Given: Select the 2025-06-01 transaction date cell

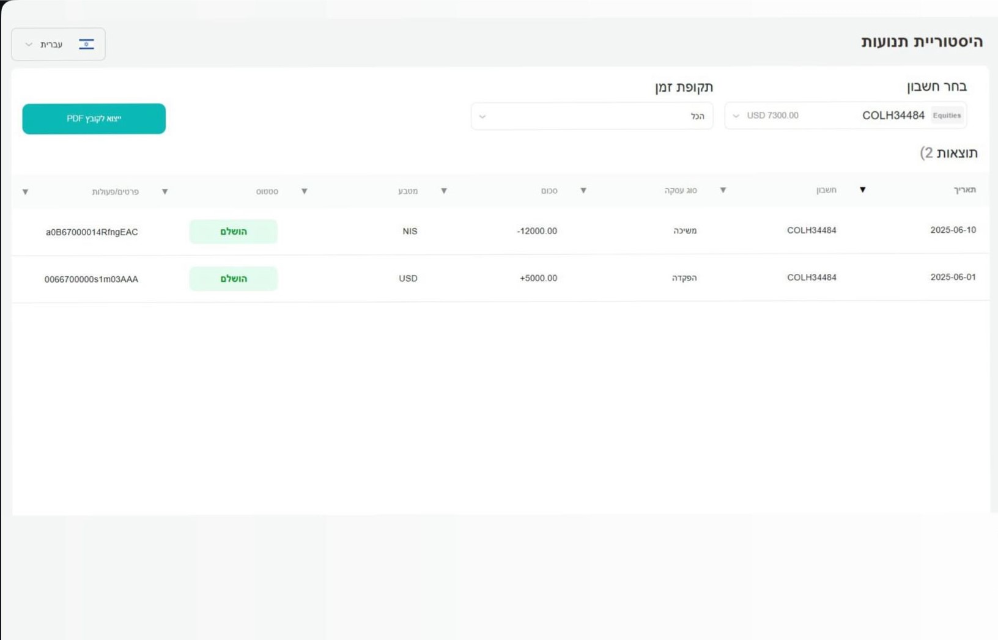Looking at the screenshot, I should (x=953, y=277).
